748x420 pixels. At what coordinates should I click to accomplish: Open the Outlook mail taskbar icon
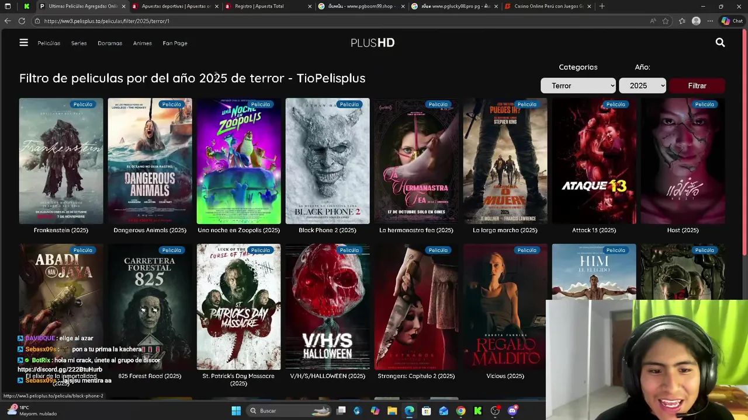coord(444,411)
